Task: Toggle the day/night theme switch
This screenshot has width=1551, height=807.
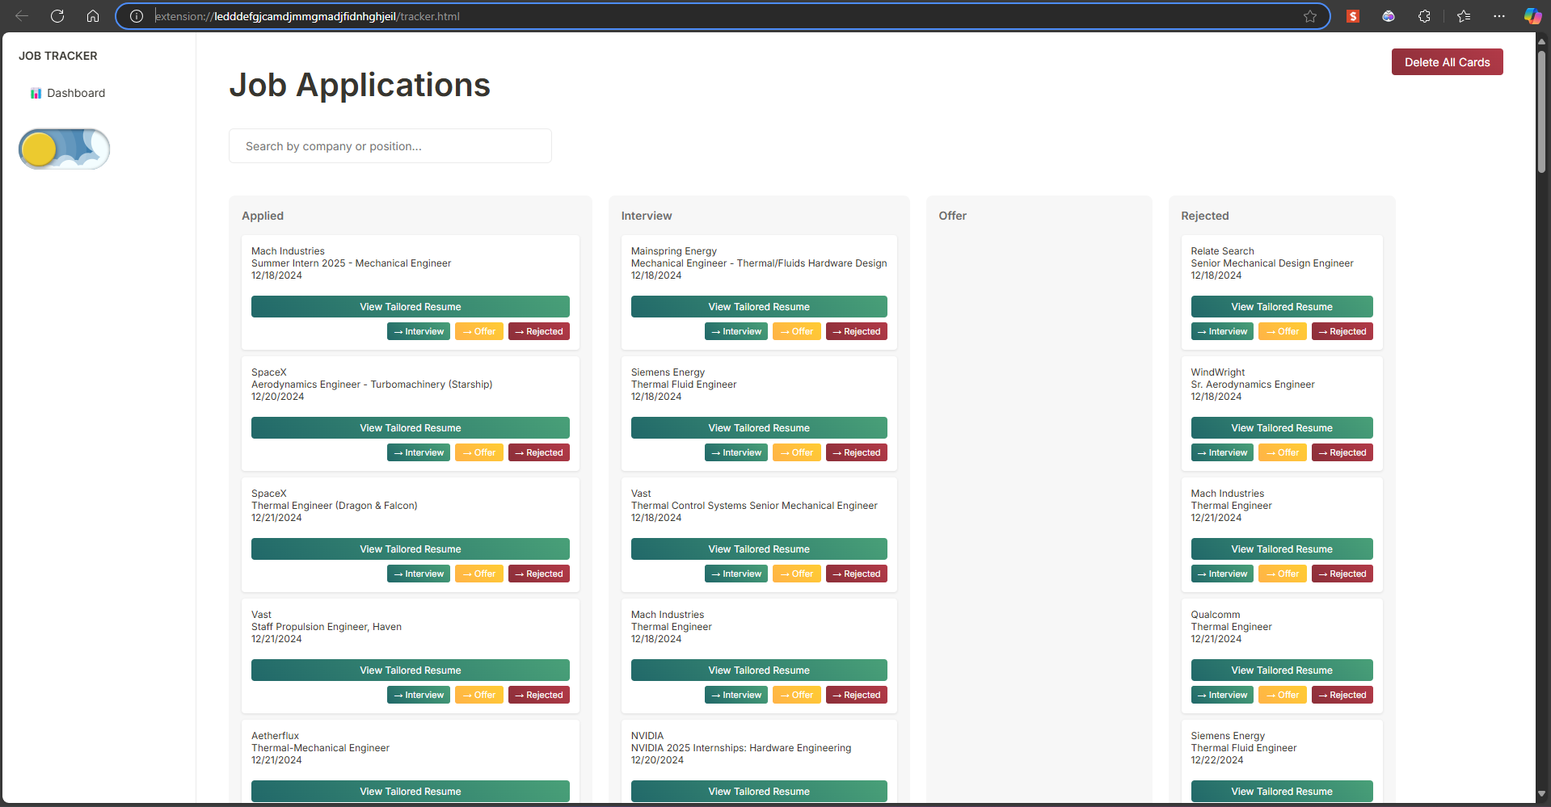Action: [65, 149]
